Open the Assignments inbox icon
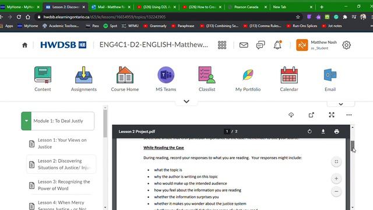373x210 pixels. (83, 75)
